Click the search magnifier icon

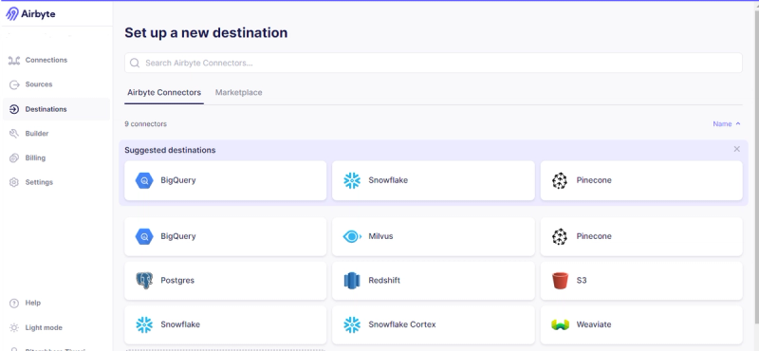point(135,63)
